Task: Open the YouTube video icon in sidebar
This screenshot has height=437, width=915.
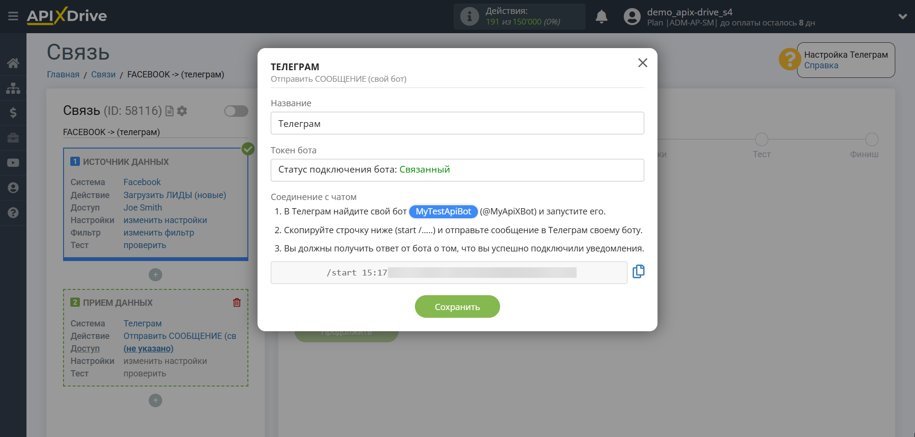Action: point(13,163)
